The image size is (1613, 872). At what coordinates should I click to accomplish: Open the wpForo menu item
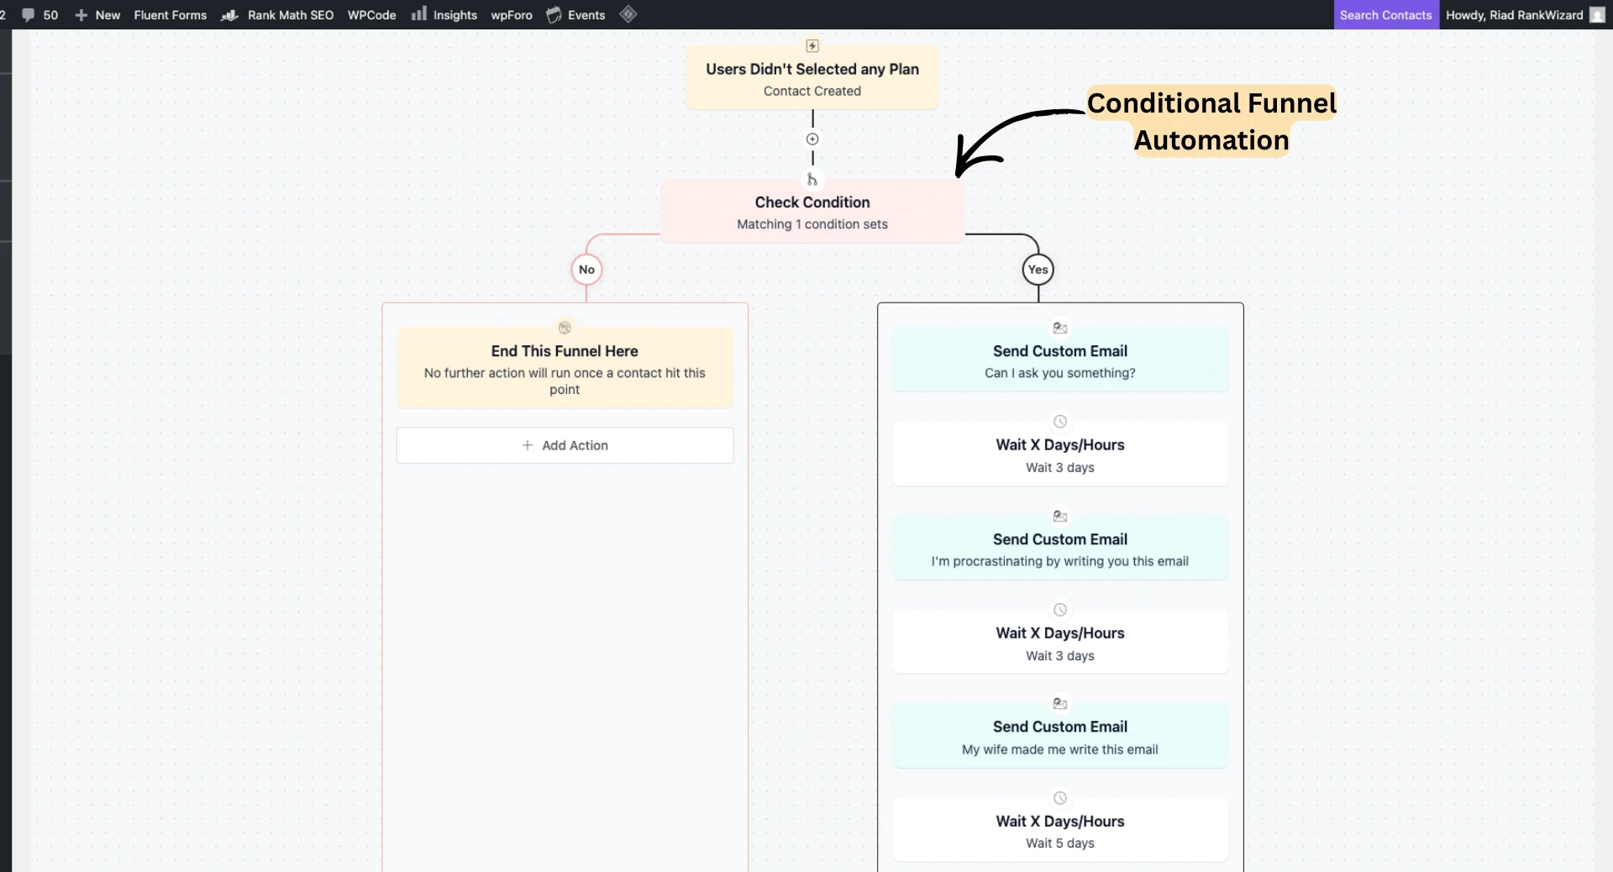[510, 15]
